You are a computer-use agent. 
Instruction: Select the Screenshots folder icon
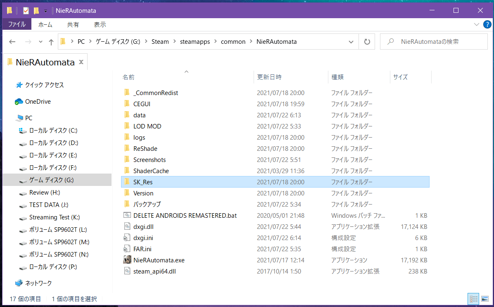pyautogui.click(x=127, y=159)
